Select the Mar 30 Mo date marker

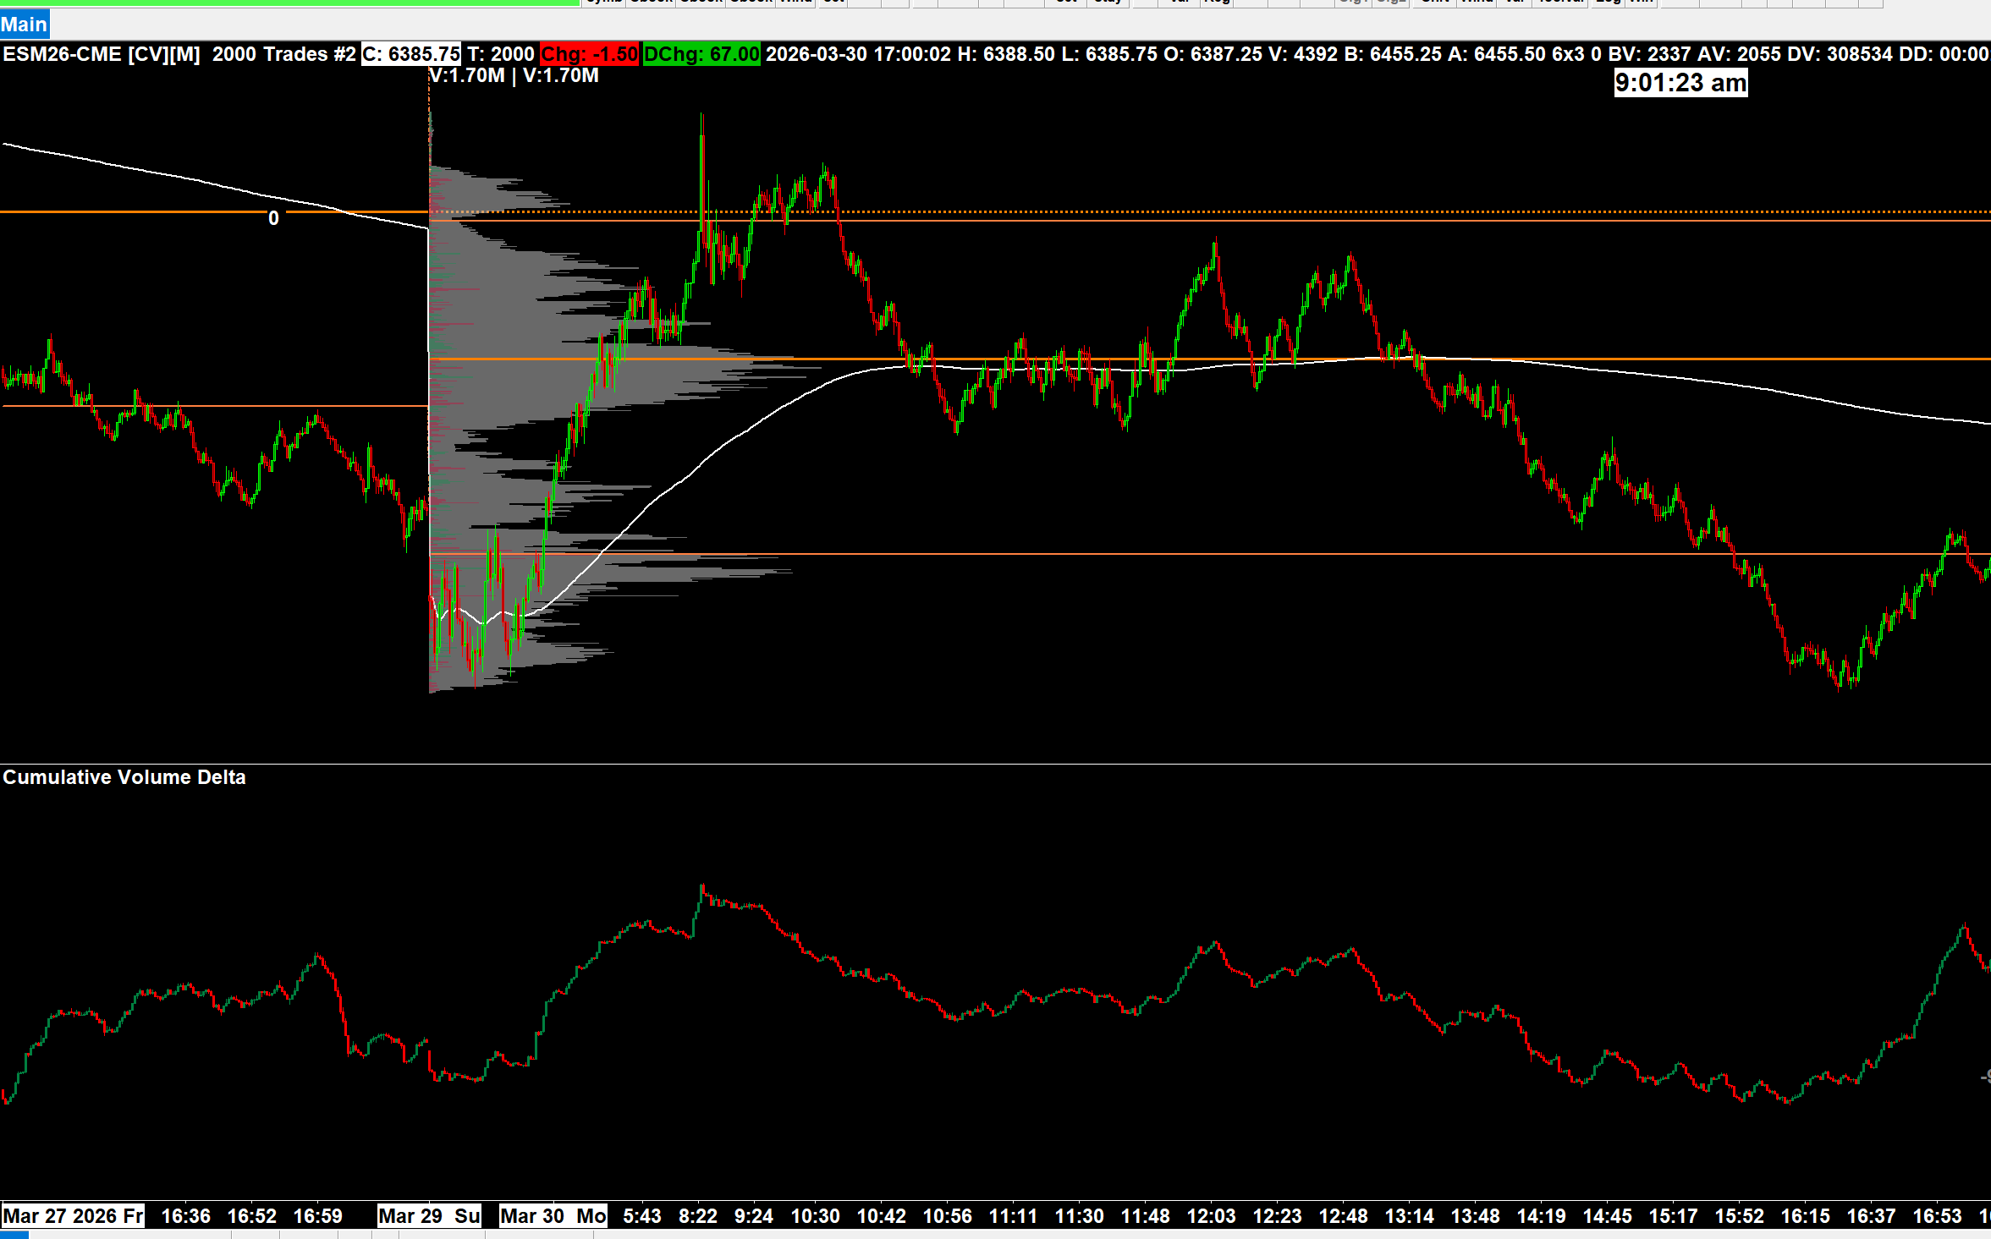tap(553, 1216)
